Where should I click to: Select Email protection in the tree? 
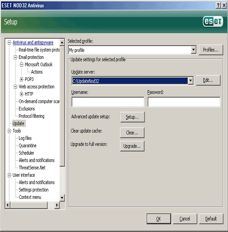(31, 57)
